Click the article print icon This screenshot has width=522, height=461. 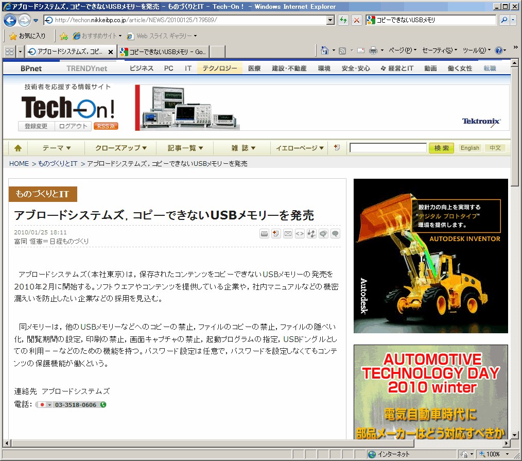[264, 233]
